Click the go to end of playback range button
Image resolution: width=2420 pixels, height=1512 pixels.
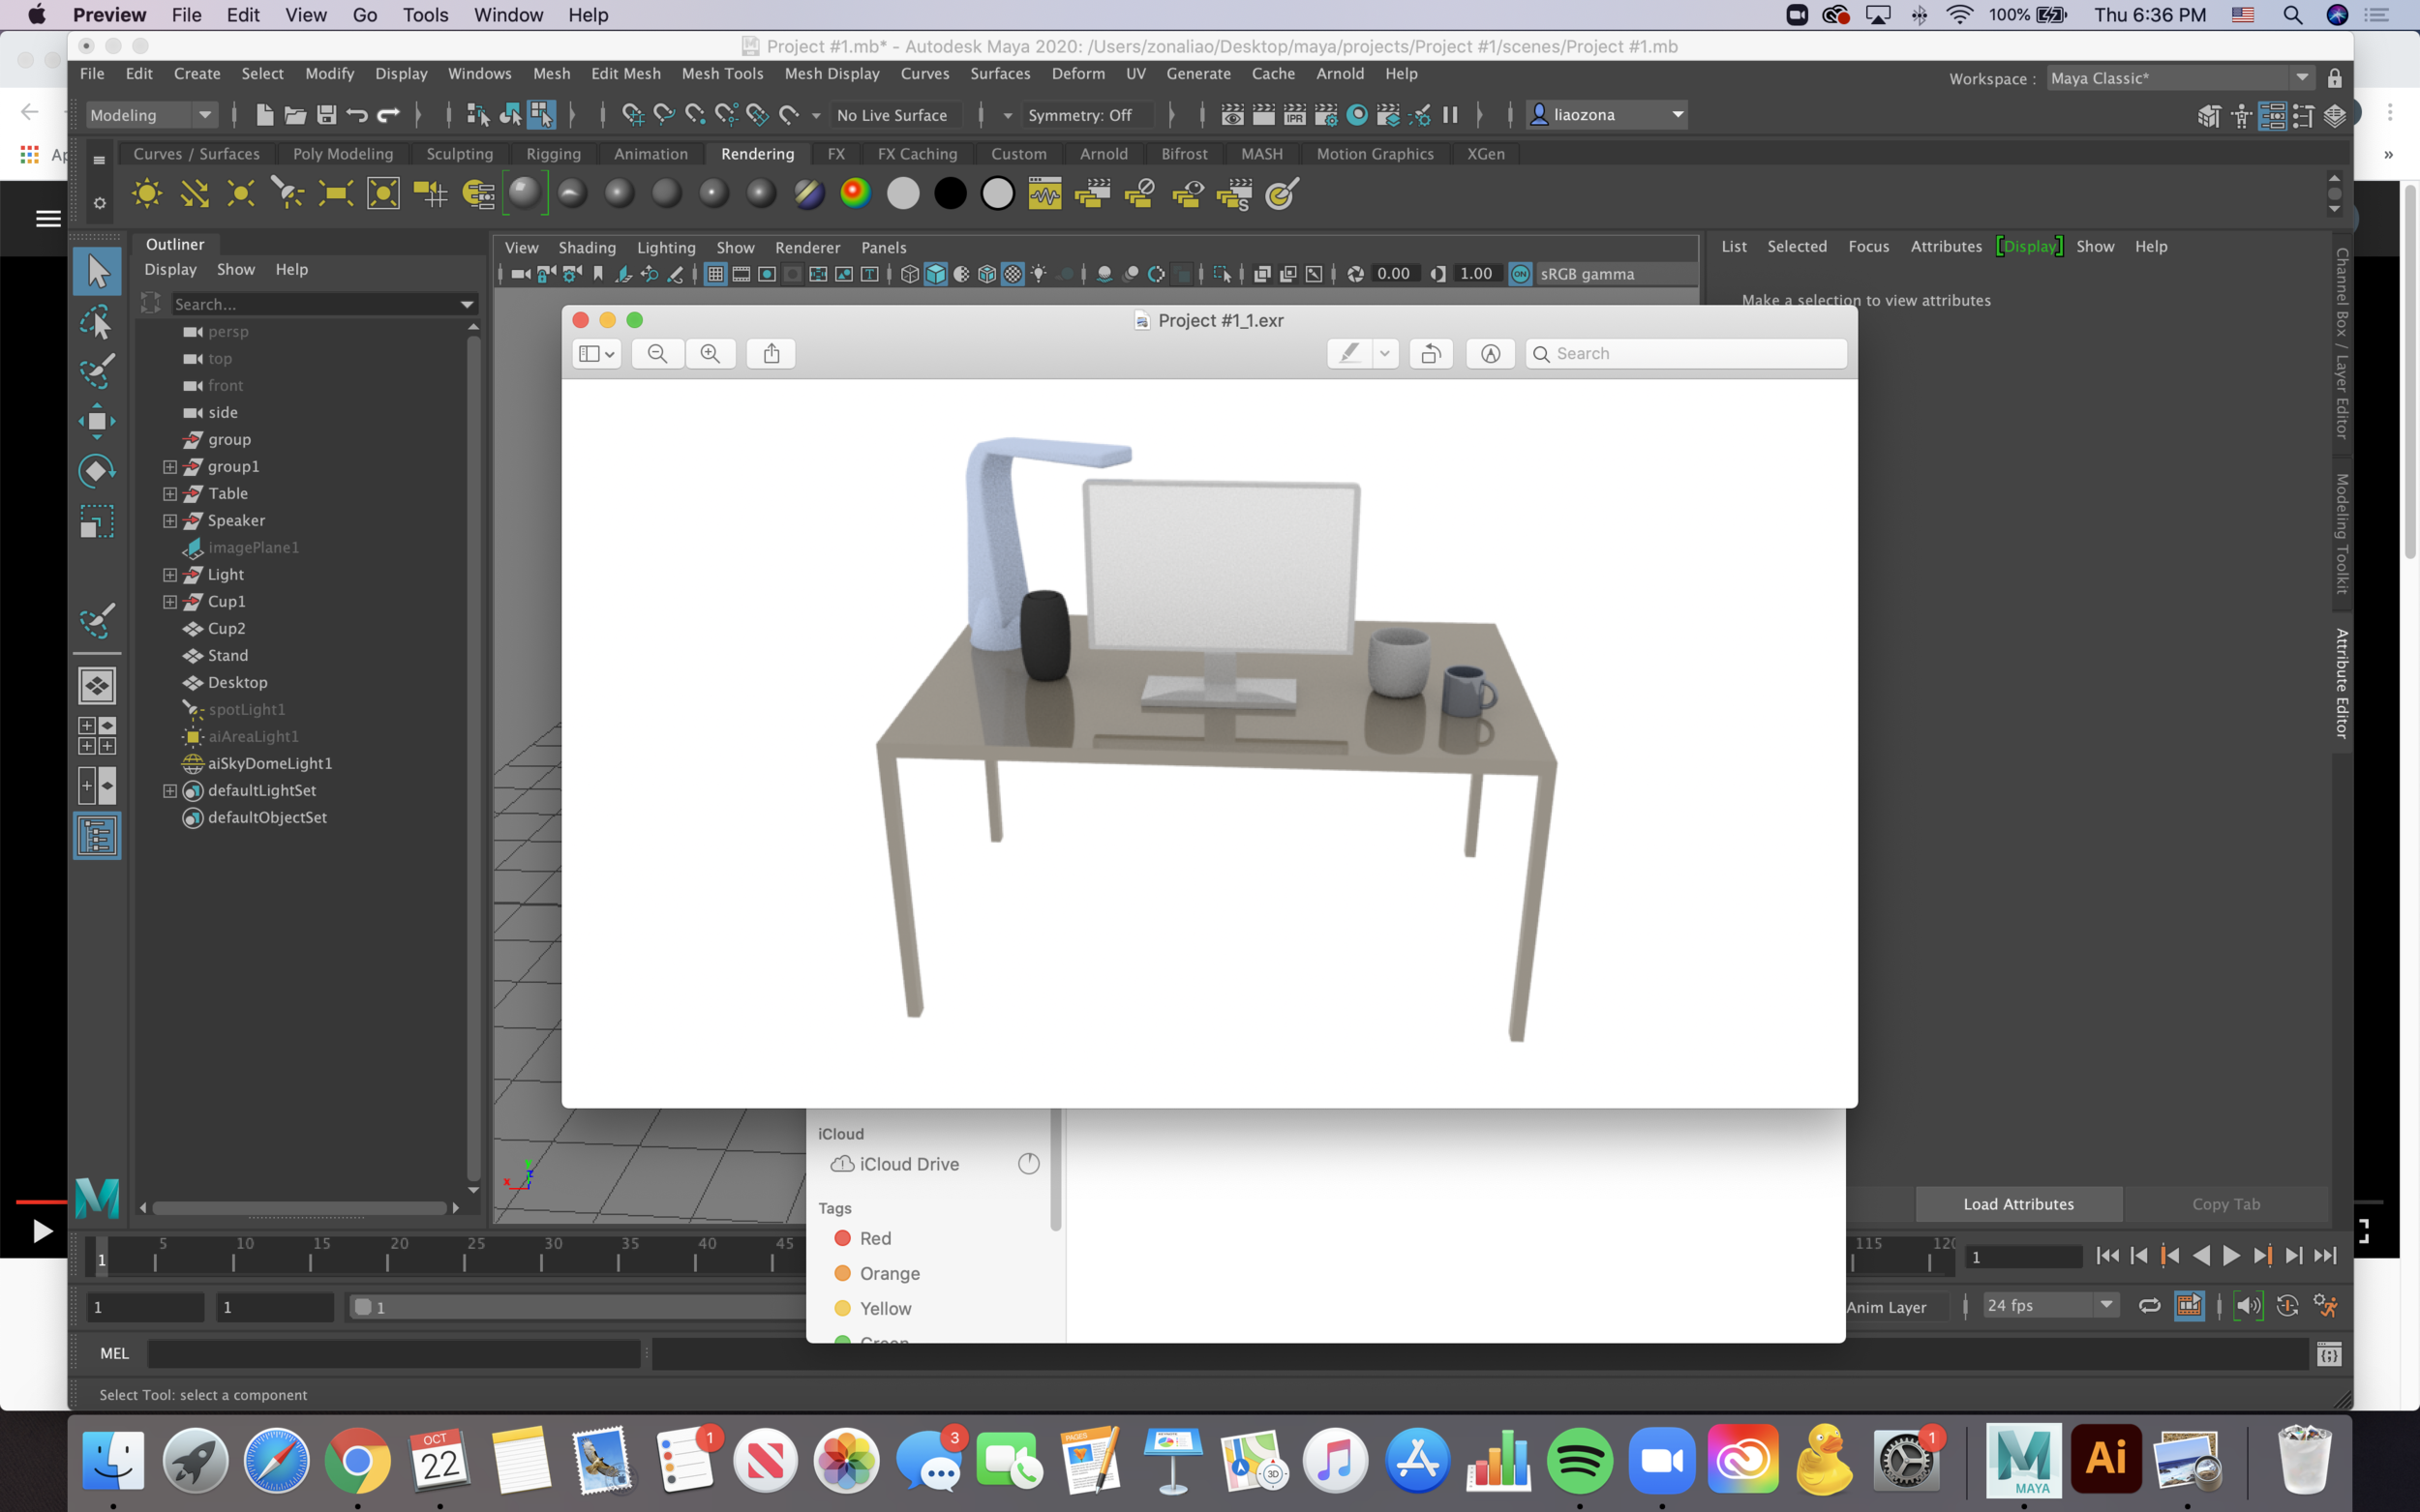[2326, 1256]
